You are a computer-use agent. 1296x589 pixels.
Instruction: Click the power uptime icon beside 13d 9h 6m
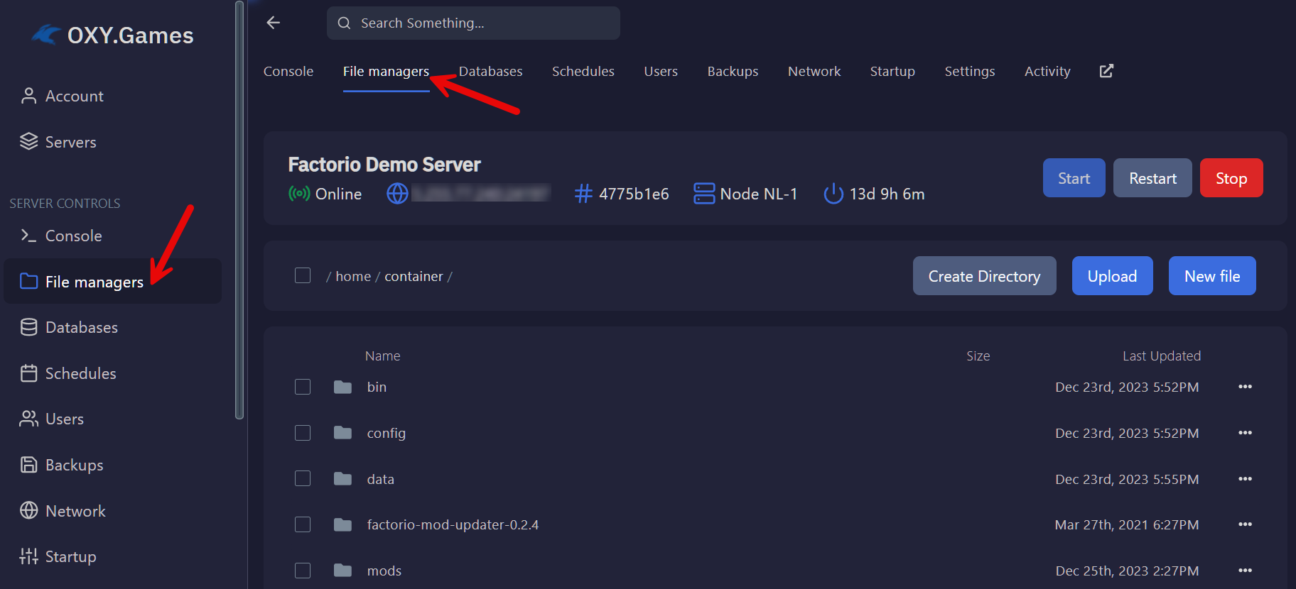tap(833, 193)
